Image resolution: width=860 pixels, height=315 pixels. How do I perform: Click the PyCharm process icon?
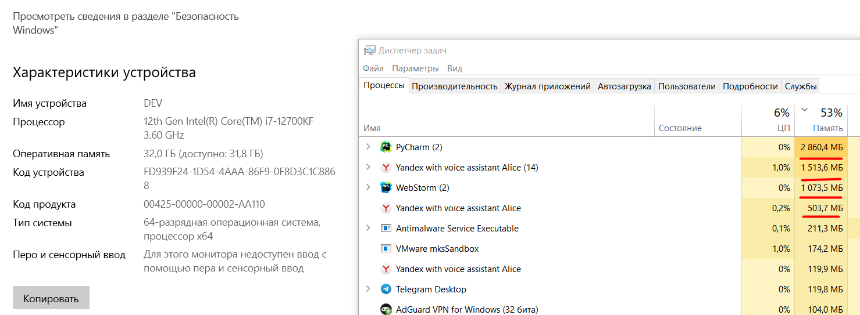coord(386,147)
